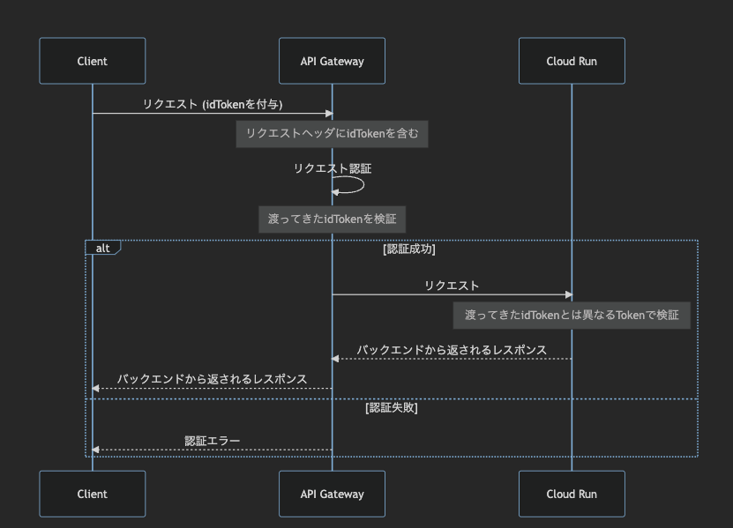Click the top Client participant box

tap(92, 61)
